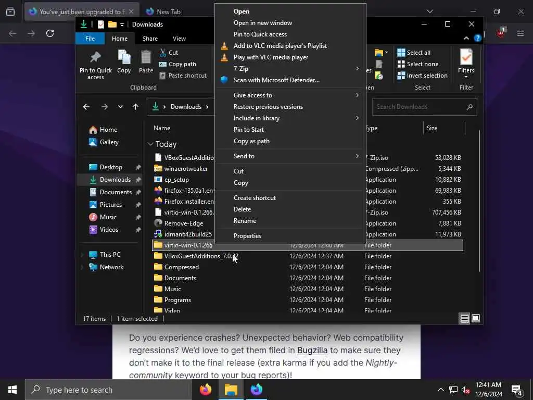Select Compressed folder row
533x400 pixels.
(x=308, y=267)
